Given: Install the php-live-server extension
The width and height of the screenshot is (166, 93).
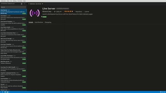Looking at the screenshot, I should point(24,63).
